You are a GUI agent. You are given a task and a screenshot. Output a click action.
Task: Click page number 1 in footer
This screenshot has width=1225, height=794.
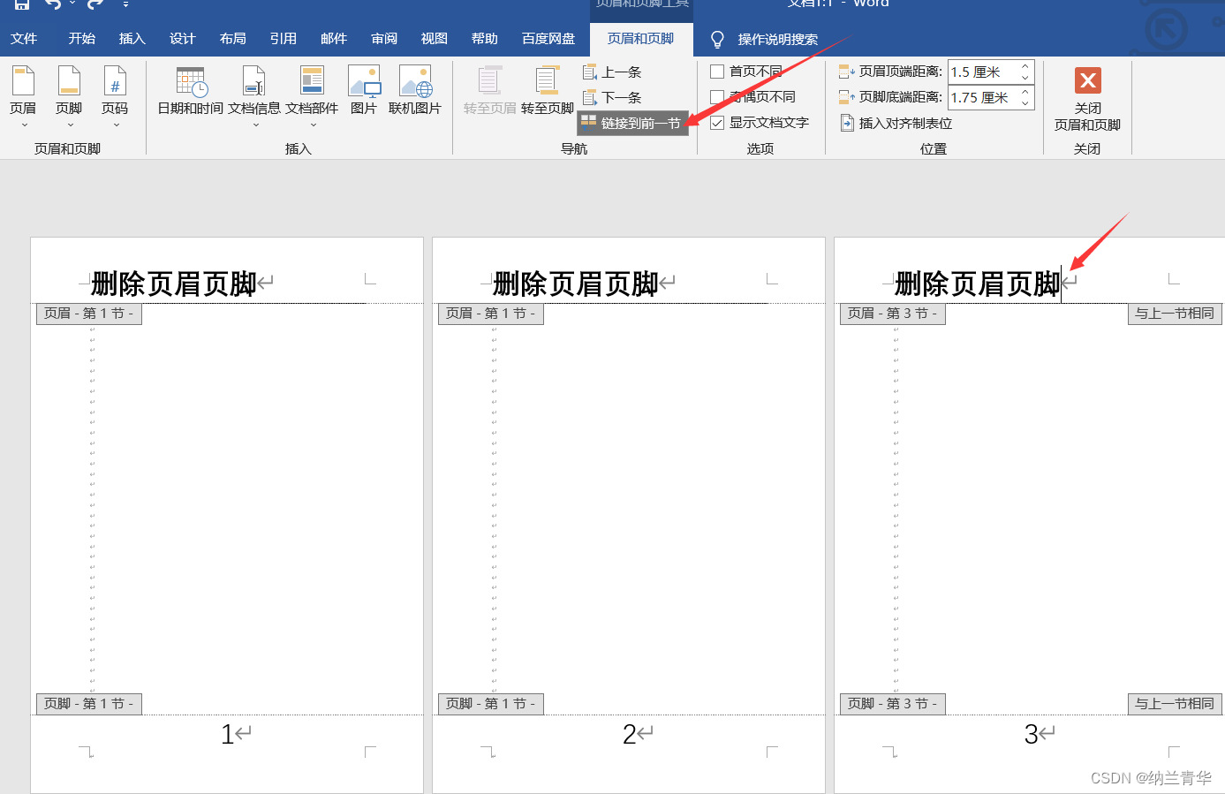click(227, 735)
